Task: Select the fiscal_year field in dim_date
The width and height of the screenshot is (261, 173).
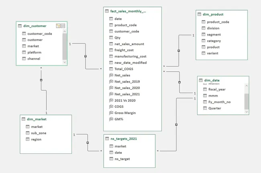Action: [x=217, y=89]
